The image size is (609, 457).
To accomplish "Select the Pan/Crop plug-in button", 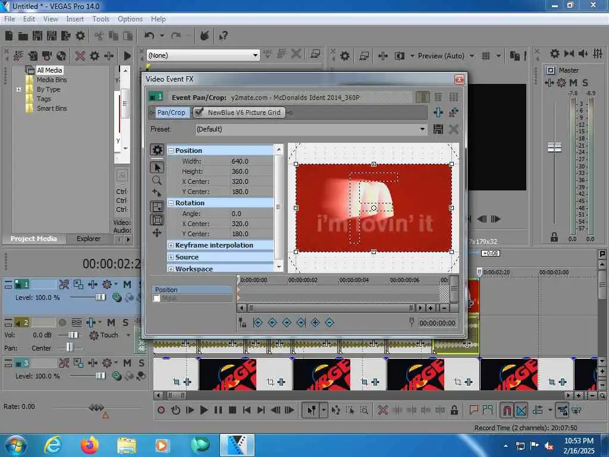I will (171, 112).
